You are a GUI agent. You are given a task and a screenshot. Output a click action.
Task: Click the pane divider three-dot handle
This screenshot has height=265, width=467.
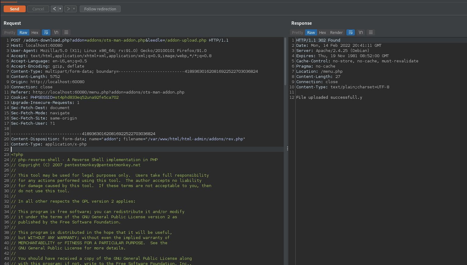point(287,149)
